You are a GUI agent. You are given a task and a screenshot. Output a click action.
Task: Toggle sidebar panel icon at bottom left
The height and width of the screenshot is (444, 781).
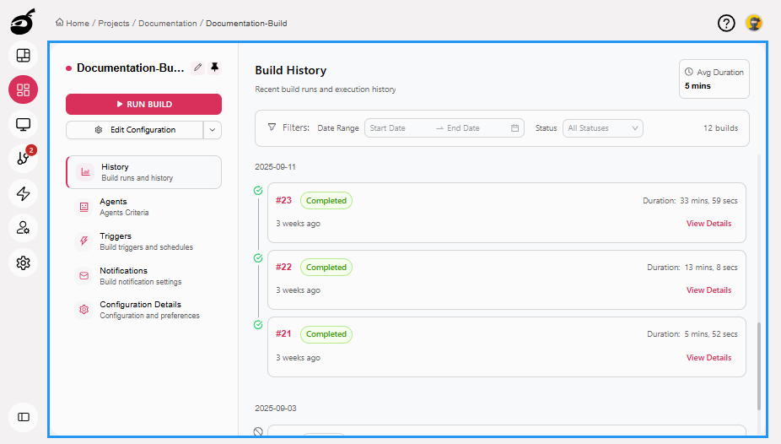23,417
